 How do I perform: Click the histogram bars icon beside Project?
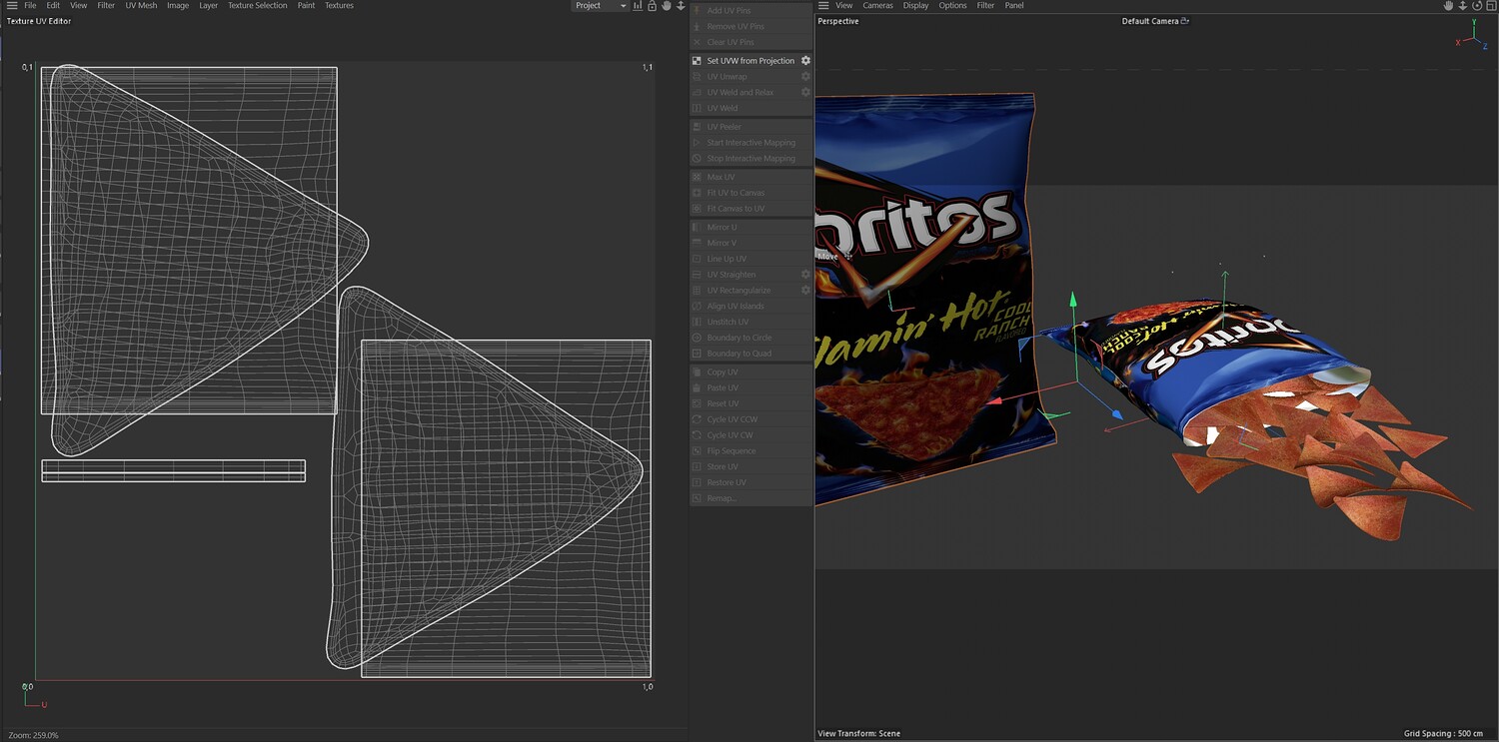[638, 6]
